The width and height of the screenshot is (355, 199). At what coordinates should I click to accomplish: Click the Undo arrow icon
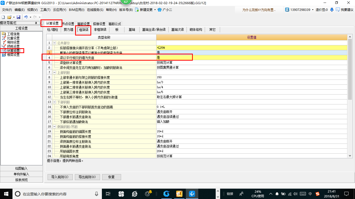click(26, 17)
